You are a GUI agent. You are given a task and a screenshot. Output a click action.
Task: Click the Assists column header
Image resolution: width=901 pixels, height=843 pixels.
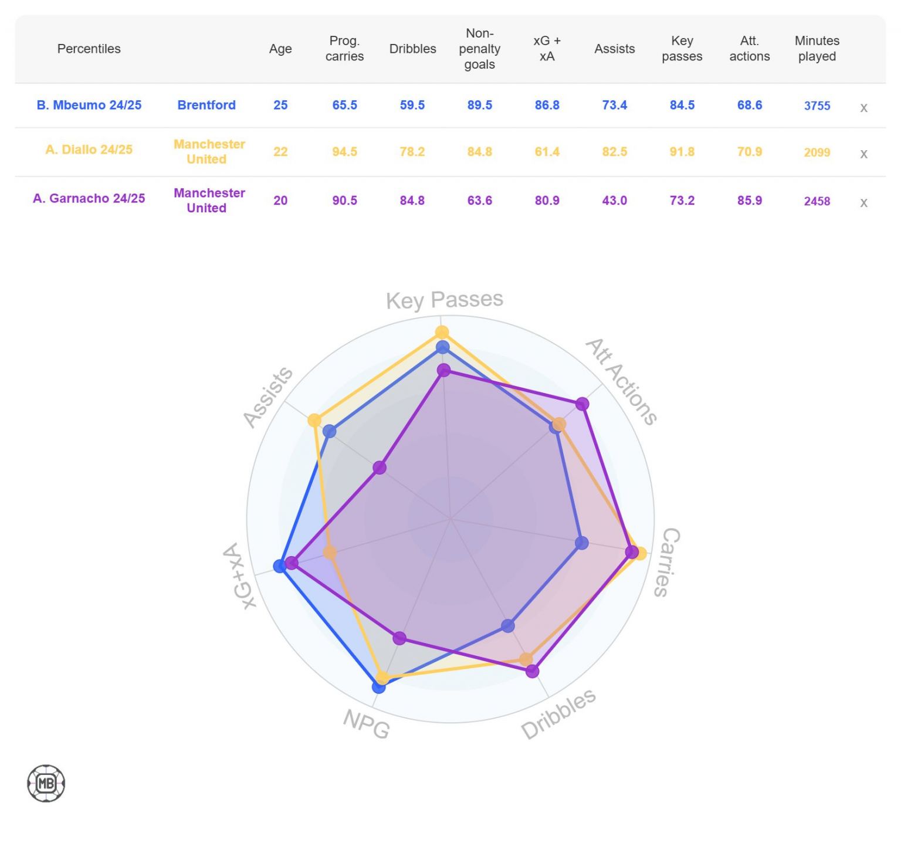click(x=614, y=49)
